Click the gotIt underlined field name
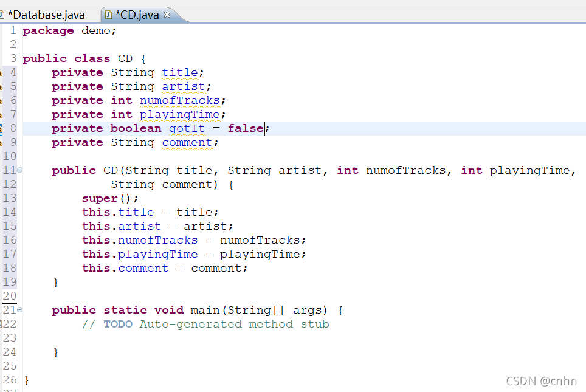Image resolution: width=586 pixels, height=392 pixels. pos(187,128)
